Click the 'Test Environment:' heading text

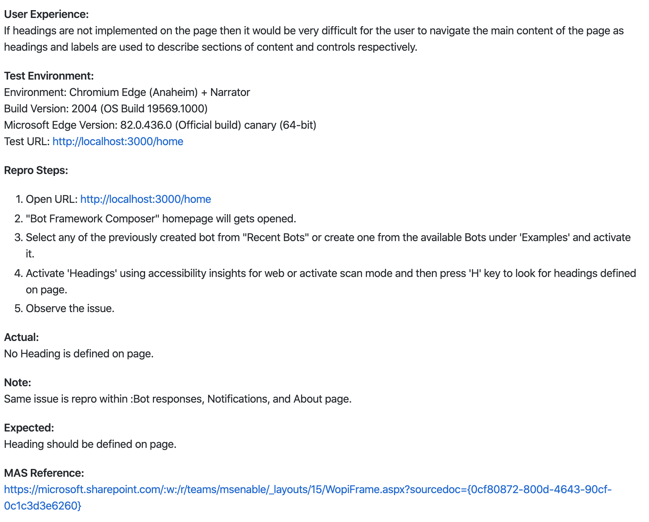click(49, 76)
